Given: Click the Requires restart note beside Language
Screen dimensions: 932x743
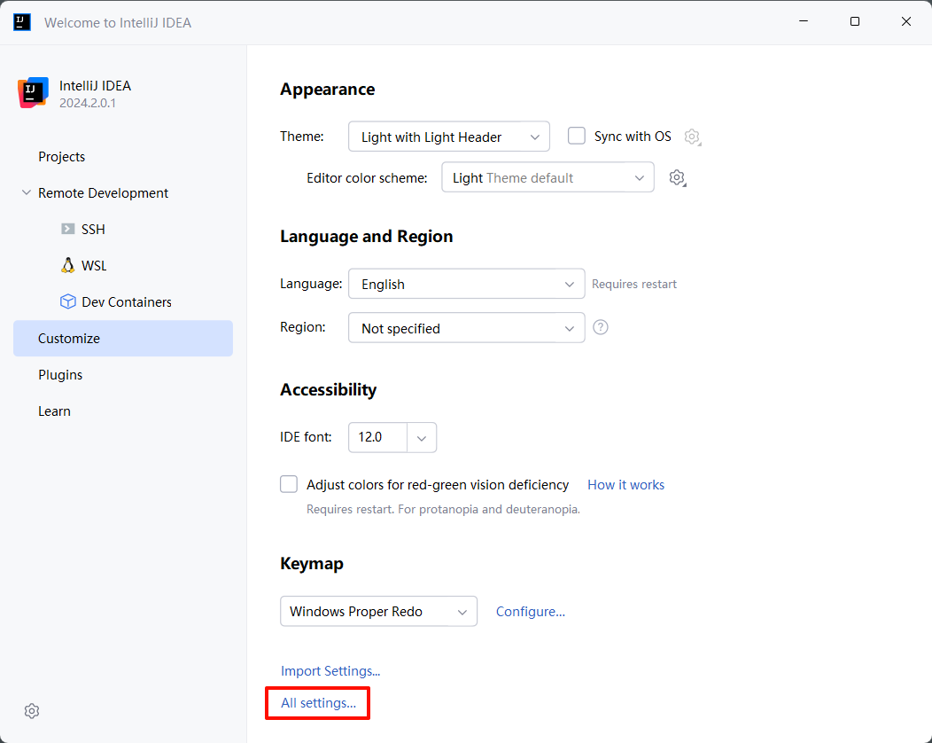Looking at the screenshot, I should (x=634, y=284).
